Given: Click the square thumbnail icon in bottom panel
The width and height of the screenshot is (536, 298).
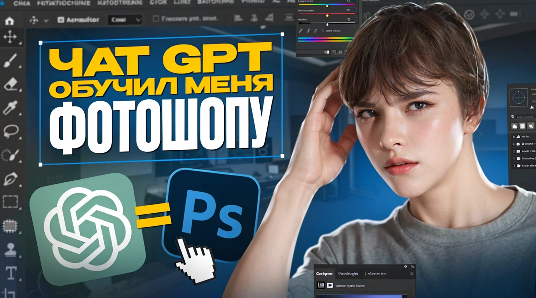Looking at the screenshot, I should coord(321,285).
